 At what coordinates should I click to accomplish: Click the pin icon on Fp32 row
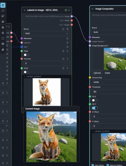point(67,68)
